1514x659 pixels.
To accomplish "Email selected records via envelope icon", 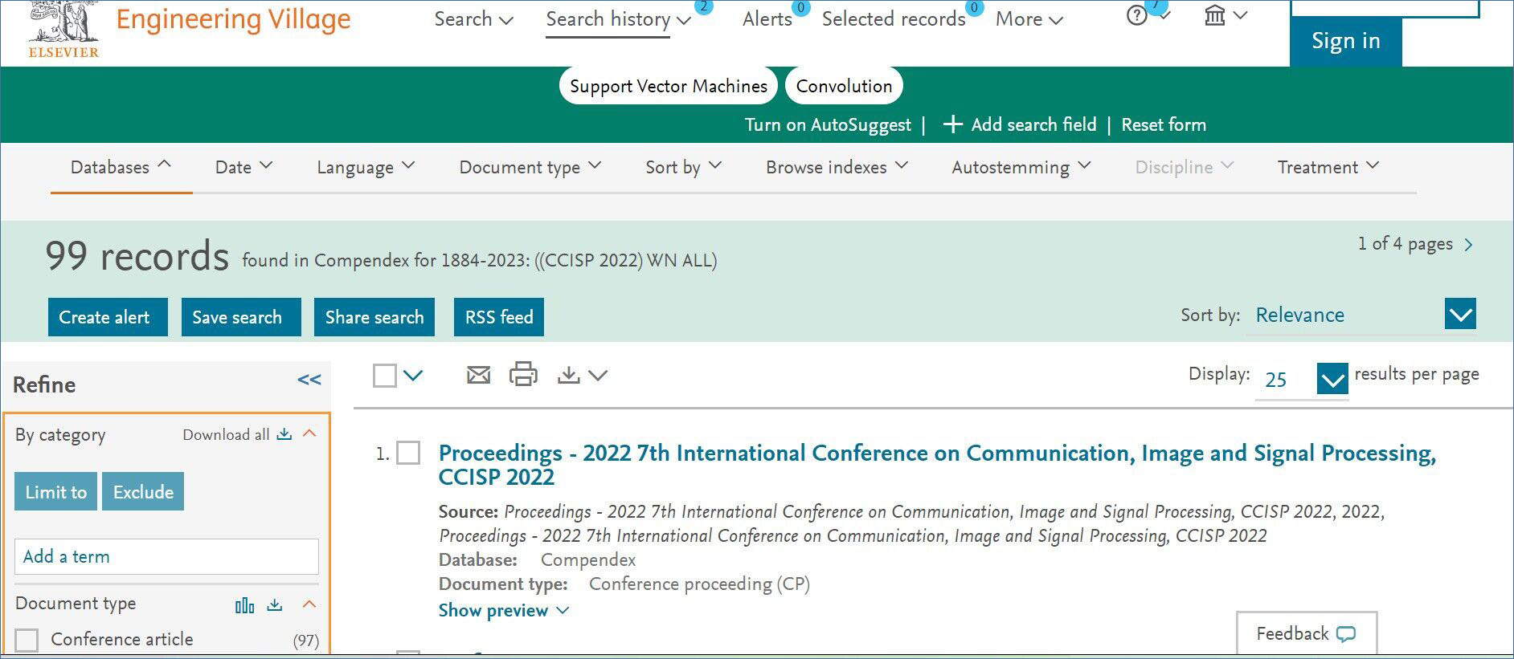I will [x=478, y=375].
